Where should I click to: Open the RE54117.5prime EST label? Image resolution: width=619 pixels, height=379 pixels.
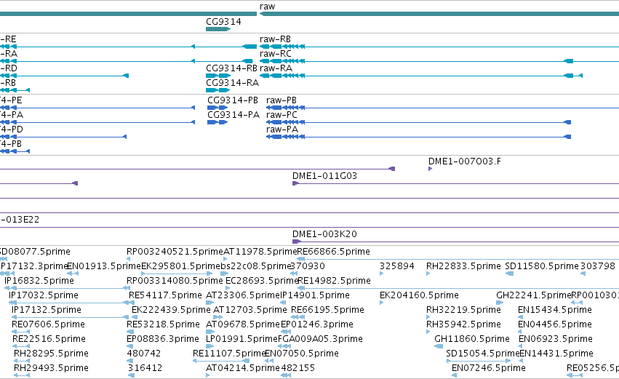(x=165, y=295)
